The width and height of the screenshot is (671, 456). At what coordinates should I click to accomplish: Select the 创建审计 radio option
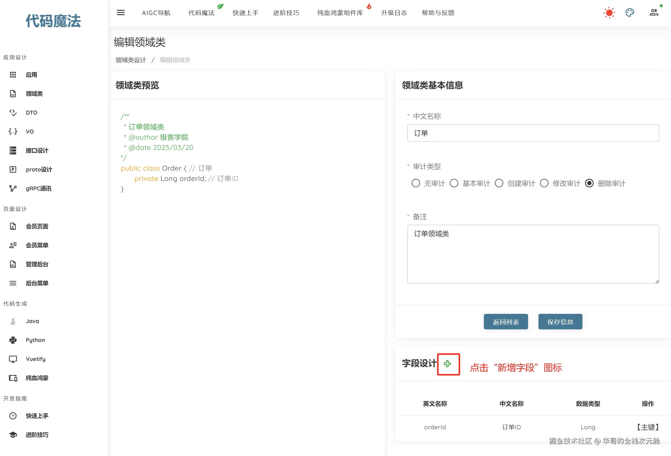point(499,183)
